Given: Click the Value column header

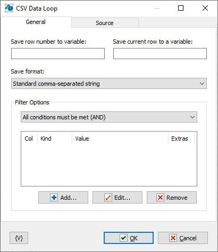Looking at the screenshot, I should (120, 139).
